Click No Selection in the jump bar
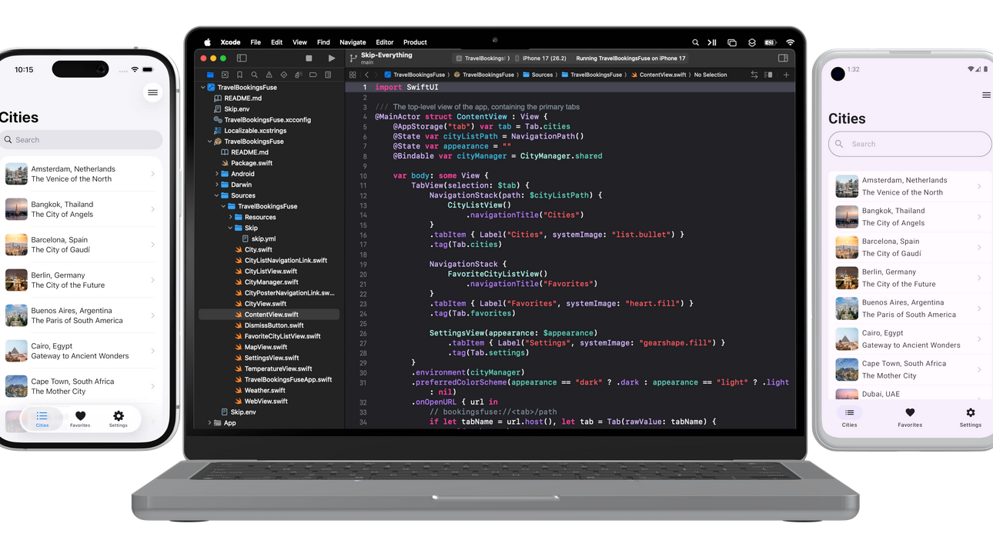The width and height of the screenshot is (993, 550). pyautogui.click(x=710, y=75)
